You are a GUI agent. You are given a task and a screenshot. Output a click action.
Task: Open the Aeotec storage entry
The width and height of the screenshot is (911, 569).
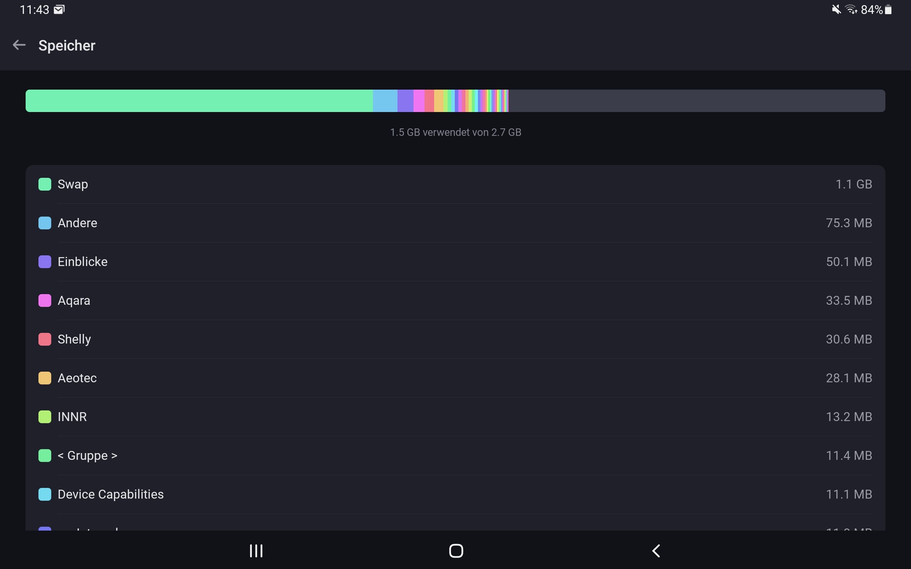(455, 378)
